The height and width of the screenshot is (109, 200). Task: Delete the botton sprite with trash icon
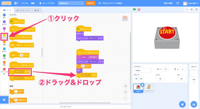[142, 85]
